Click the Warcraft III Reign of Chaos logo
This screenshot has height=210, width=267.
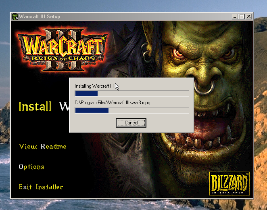pos(63,49)
